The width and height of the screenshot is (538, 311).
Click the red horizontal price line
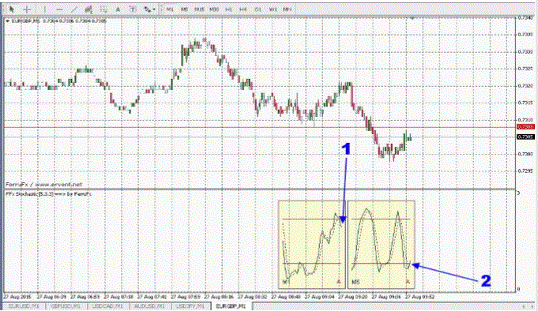pyautogui.click(x=260, y=127)
